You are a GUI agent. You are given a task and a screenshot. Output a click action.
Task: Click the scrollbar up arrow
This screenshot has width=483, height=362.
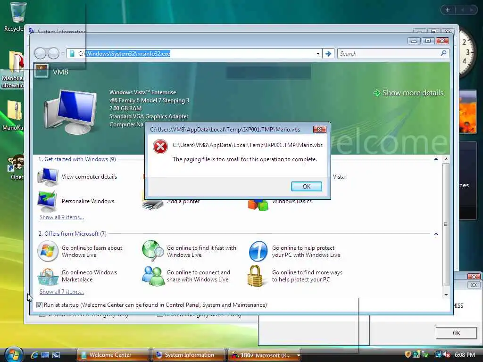tap(446, 159)
